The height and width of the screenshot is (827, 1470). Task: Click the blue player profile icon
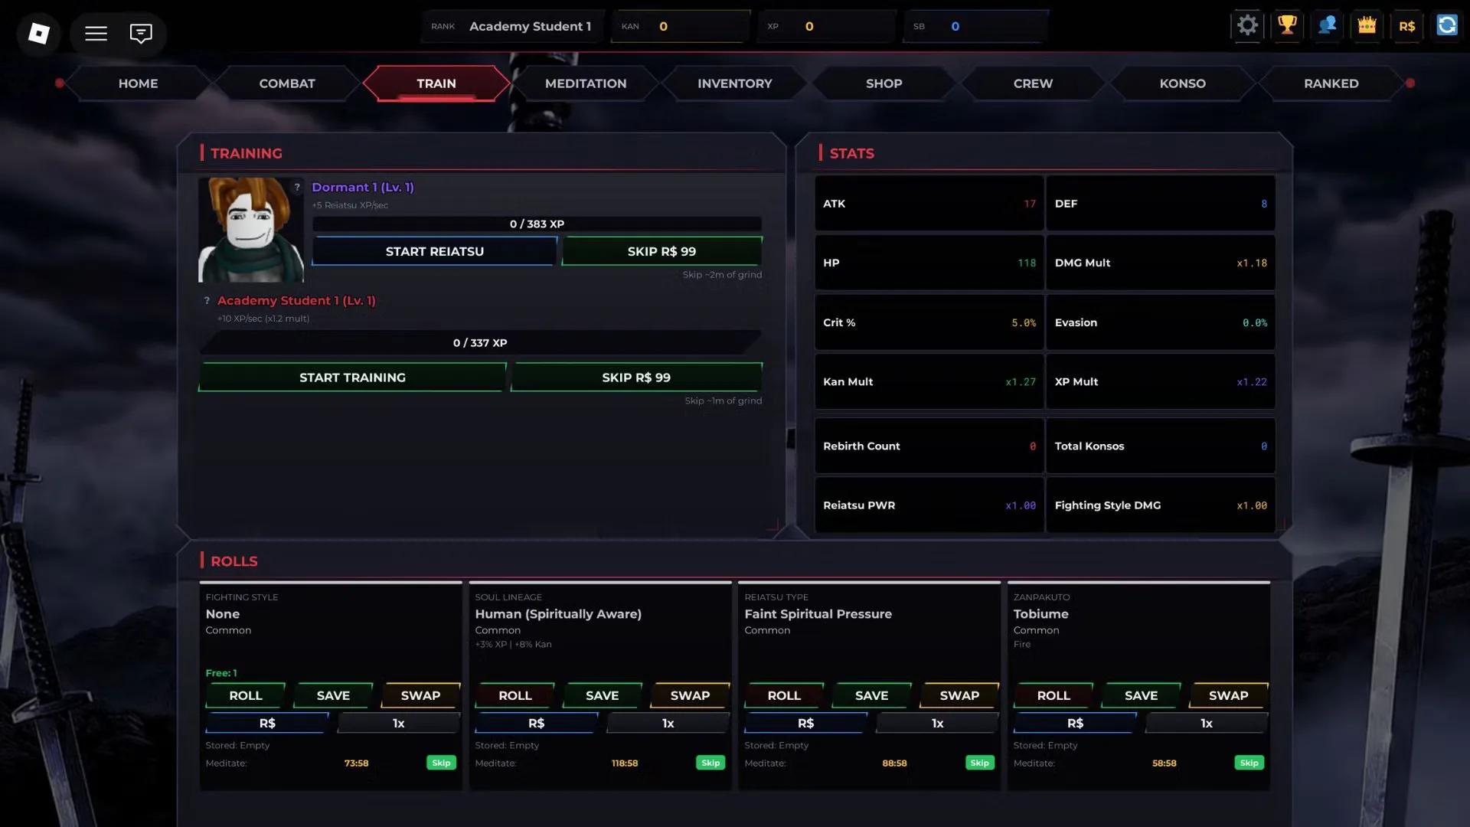(x=1327, y=25)
